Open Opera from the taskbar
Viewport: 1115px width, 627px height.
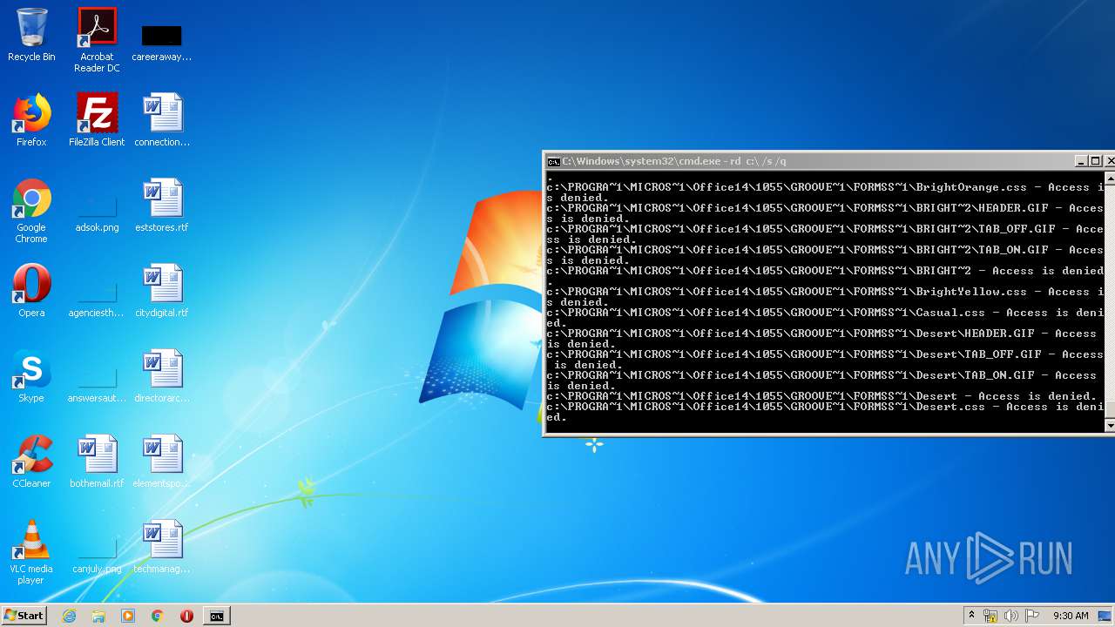pyautogui.click(x=186, y=616)
